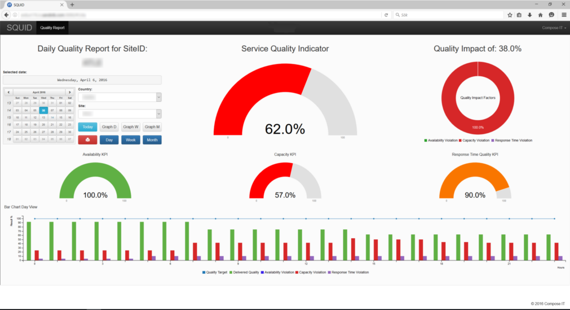Advance calendar to next month
The width and height of the screenshot is (570, 310).
[x=69, y=92]
